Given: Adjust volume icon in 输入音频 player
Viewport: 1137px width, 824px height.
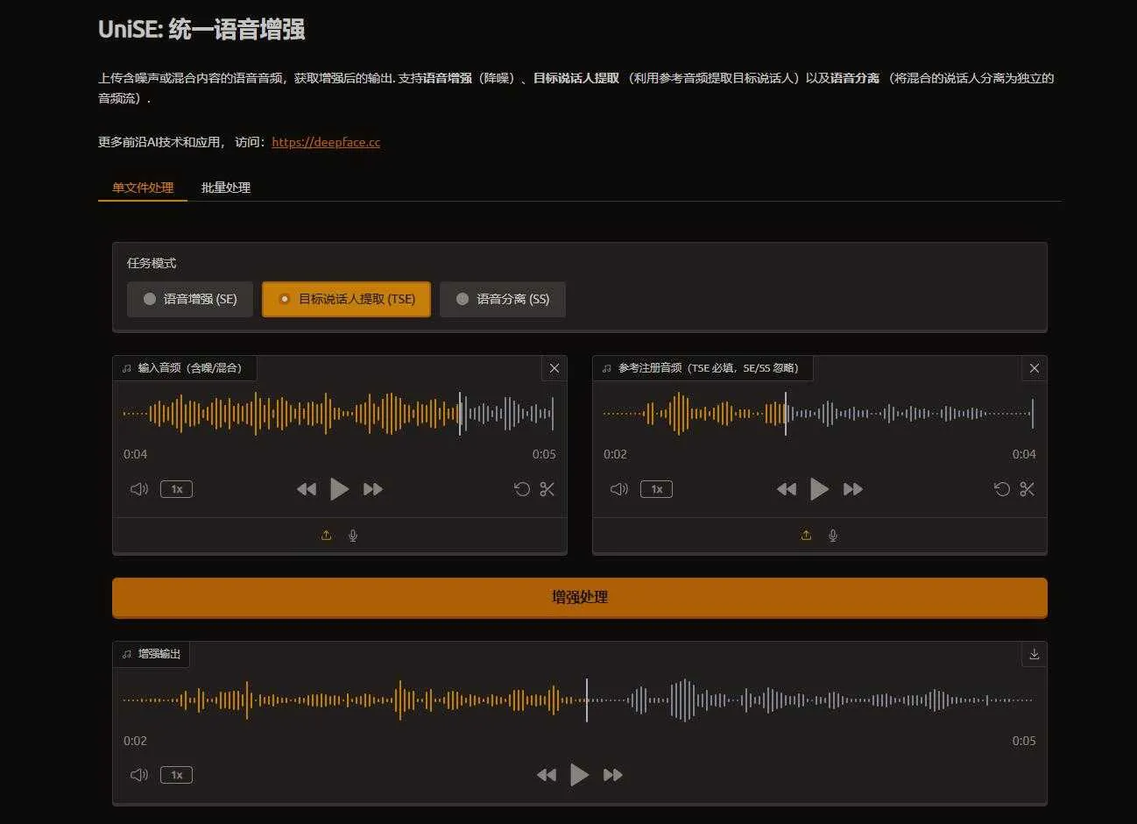Looking at the screenshot, I should point(139,489).
